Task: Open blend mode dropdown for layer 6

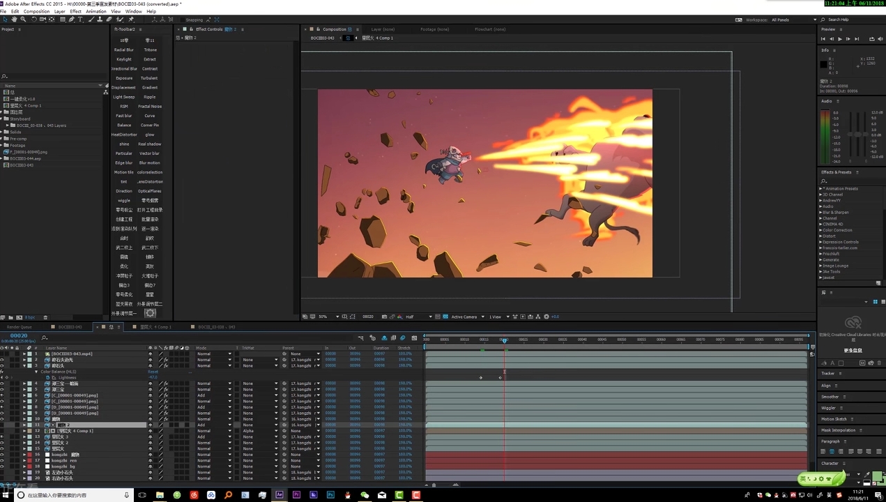Action: coord(214,395)
